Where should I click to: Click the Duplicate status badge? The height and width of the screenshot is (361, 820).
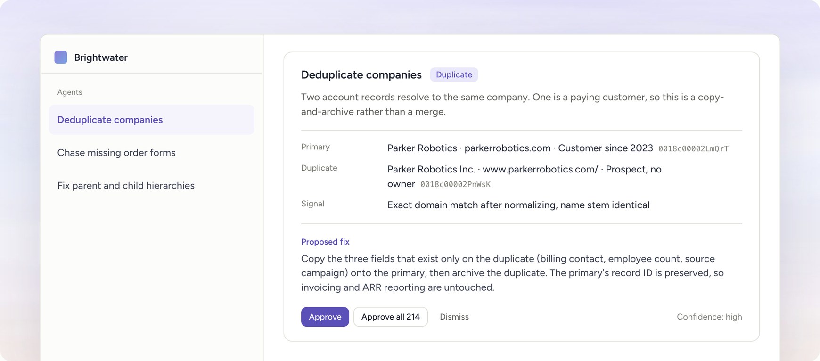(454, 74)
